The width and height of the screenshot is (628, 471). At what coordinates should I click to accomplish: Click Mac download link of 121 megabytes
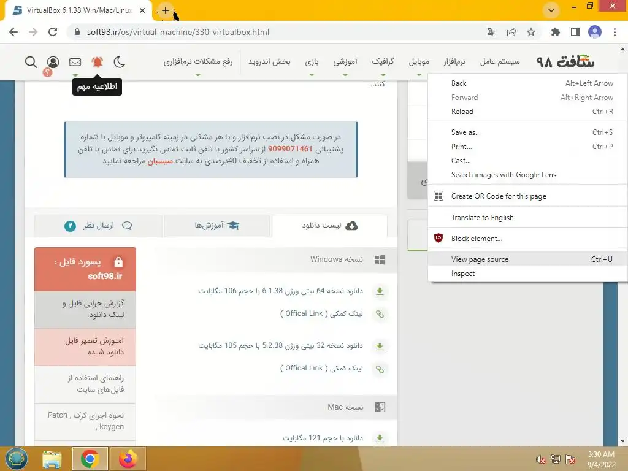(323, 438)
